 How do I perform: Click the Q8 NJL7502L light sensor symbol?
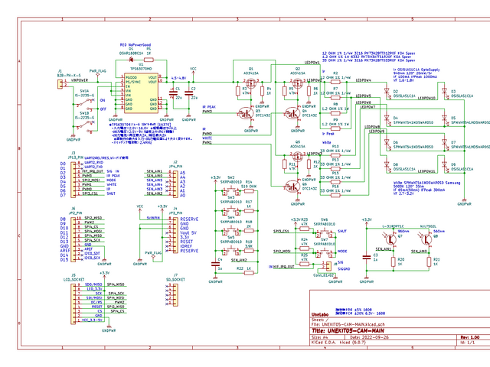point(426,239)
